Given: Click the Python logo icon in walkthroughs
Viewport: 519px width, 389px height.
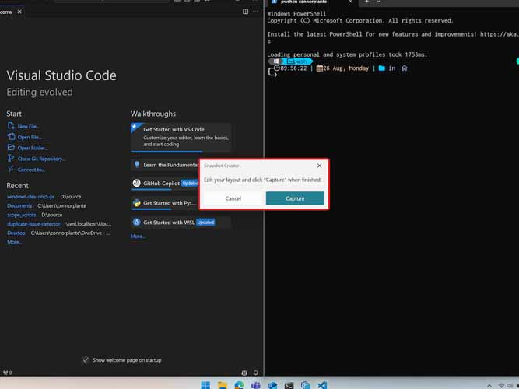Looking at the screenshot, I should click(x=136, y=202).
